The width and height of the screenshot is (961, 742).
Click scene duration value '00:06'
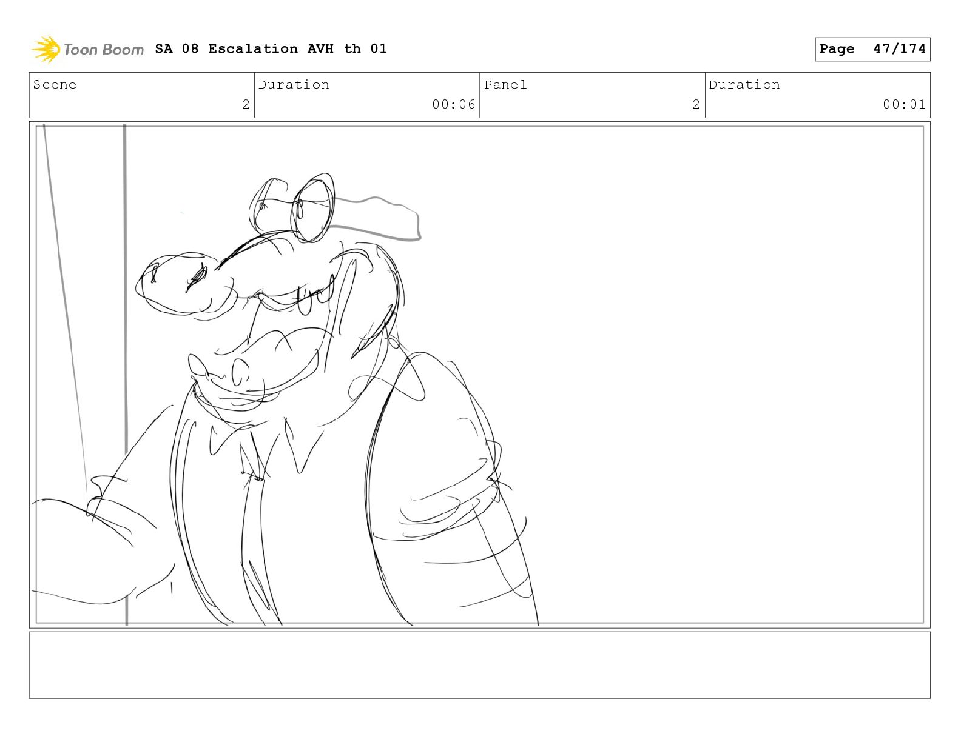pyautogui.click(x=454, y=104)
